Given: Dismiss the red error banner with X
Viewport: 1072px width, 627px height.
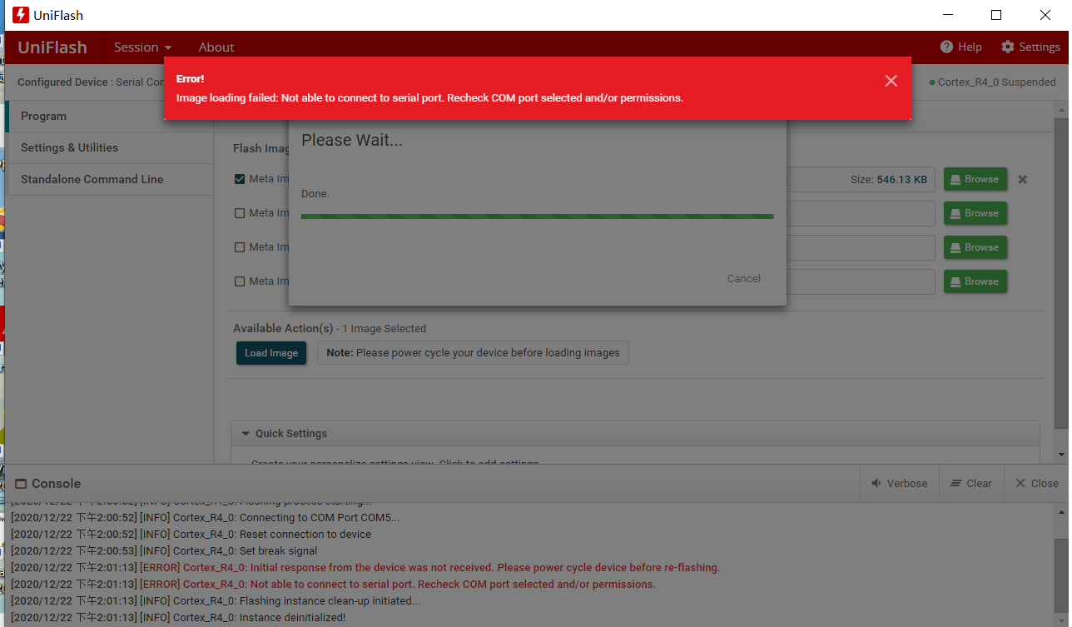Looking at the screenshot, I should [891, 81].
